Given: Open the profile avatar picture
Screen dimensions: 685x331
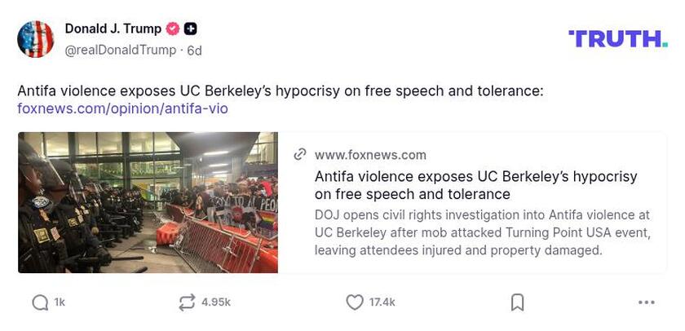Looking at the screenshot, I should point(36,39).
